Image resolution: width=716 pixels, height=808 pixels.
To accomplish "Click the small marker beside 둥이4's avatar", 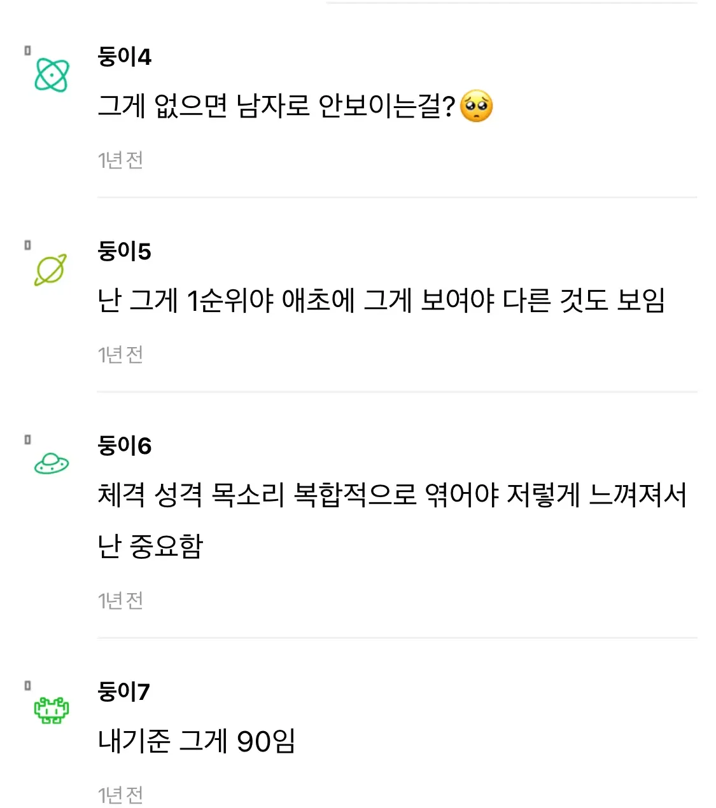I will (x=27, y=50).
